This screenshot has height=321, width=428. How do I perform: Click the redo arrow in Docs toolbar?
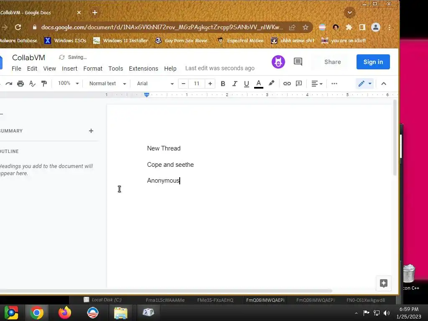click(9, 84)
